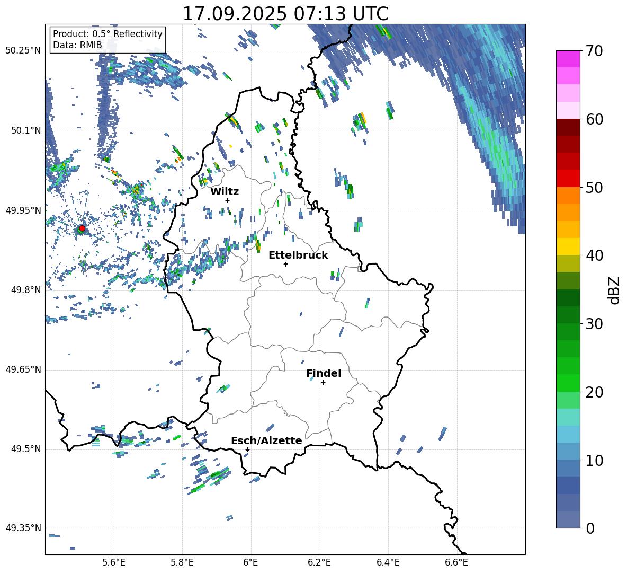The height and width of the screenshot is (573, 627).
Task: Click the 60 tick on the colorbar
Action: pos(594,119)
